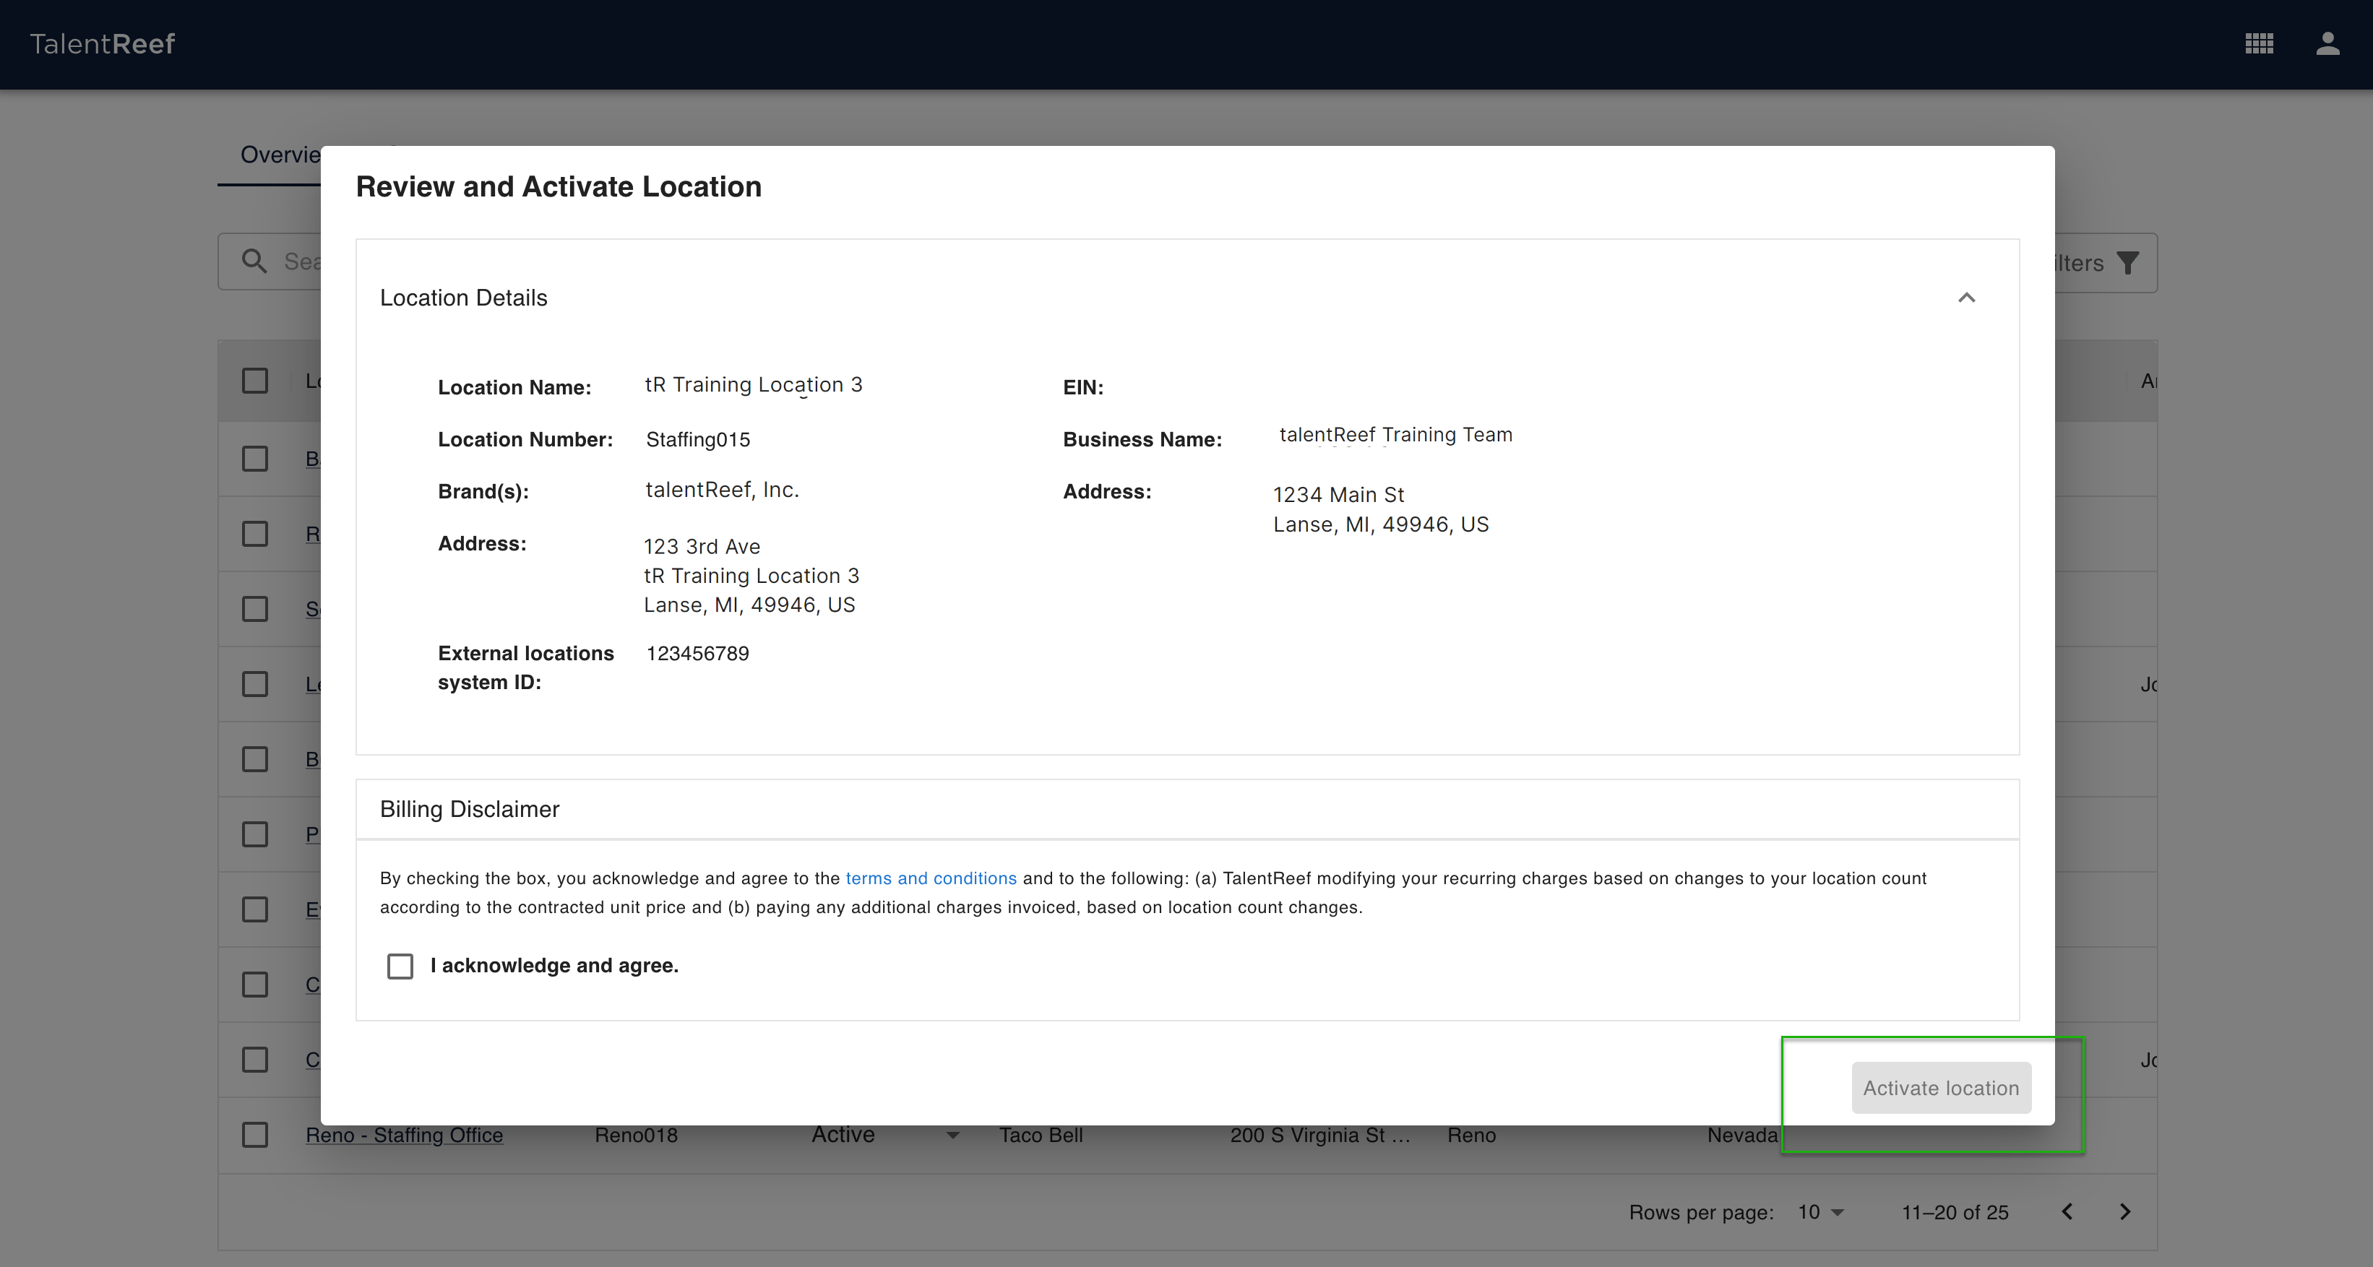The image size is (2373, 1267).
Task: Check the I acknowledge and agree box
Action: pos(400,966)
